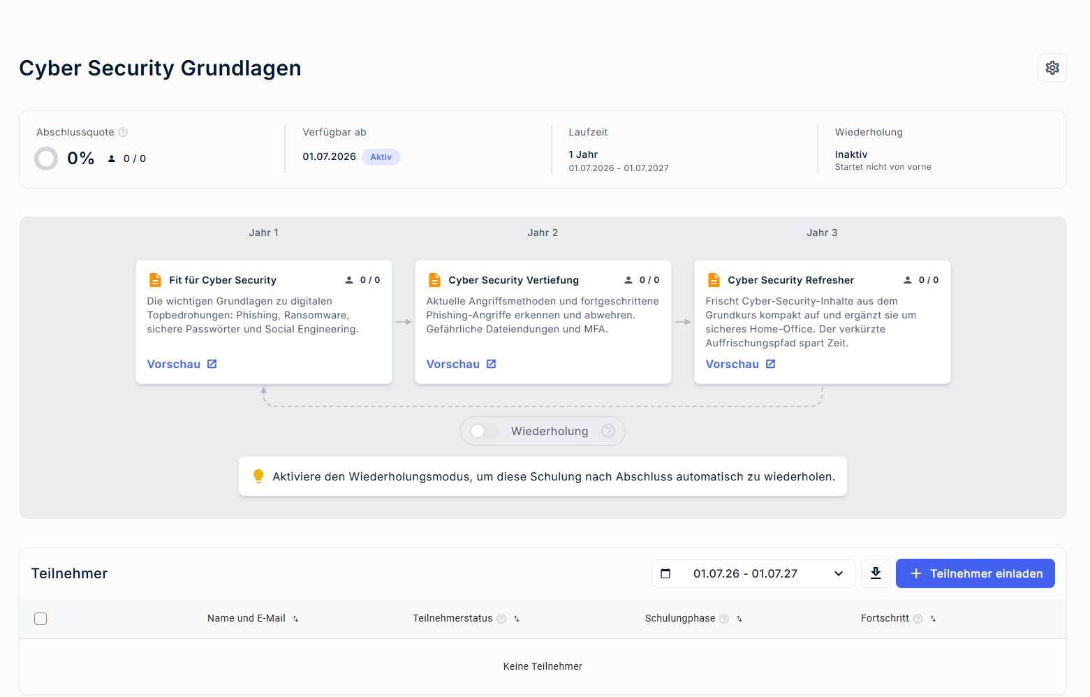Click help icon next to Schulungsphase
Image resolution: width=1090 pixels, height=697 pixels.
pos(724,619)
